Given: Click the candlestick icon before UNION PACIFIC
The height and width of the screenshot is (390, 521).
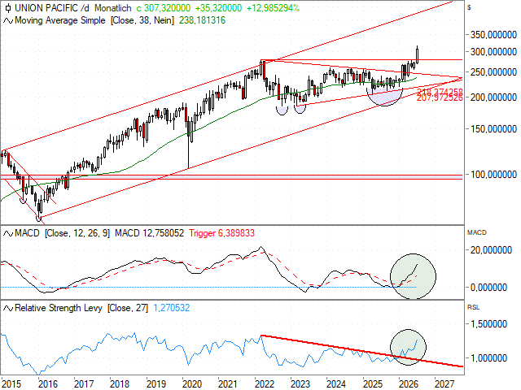Looking at the screenshot, I should pos(8,8).
